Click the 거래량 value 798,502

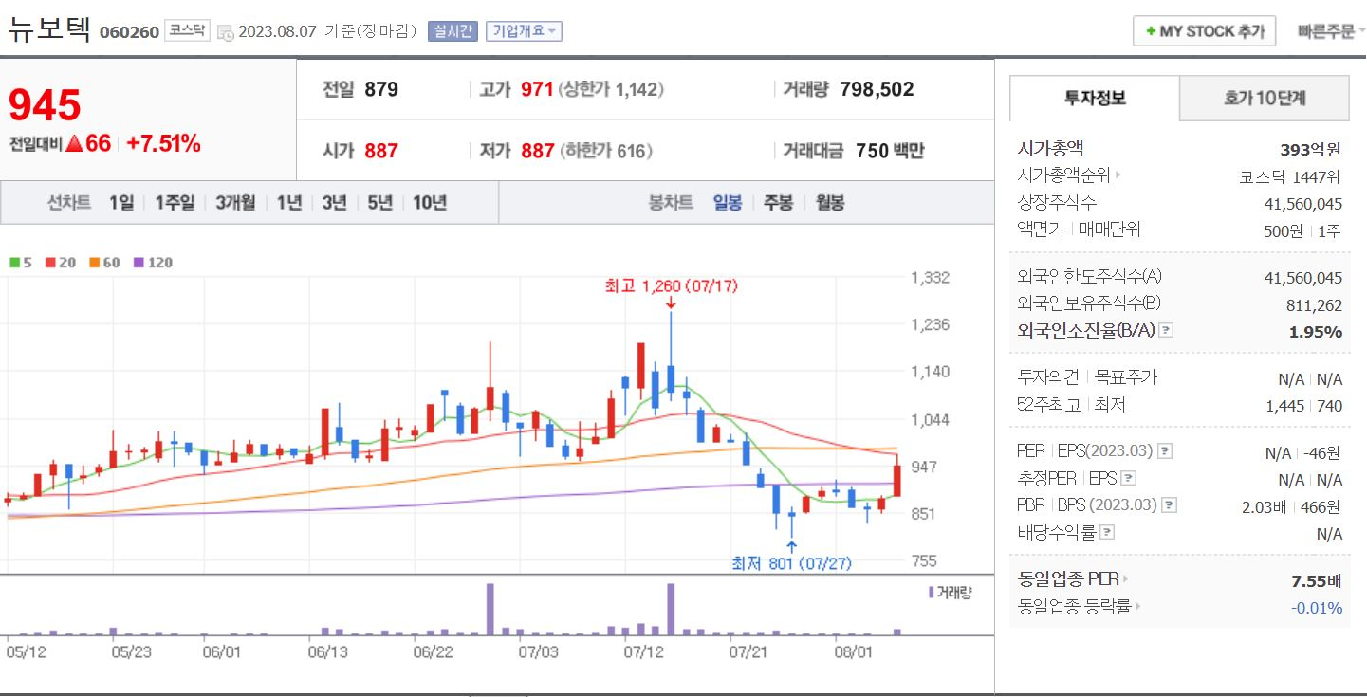click(x=877, y=90)
